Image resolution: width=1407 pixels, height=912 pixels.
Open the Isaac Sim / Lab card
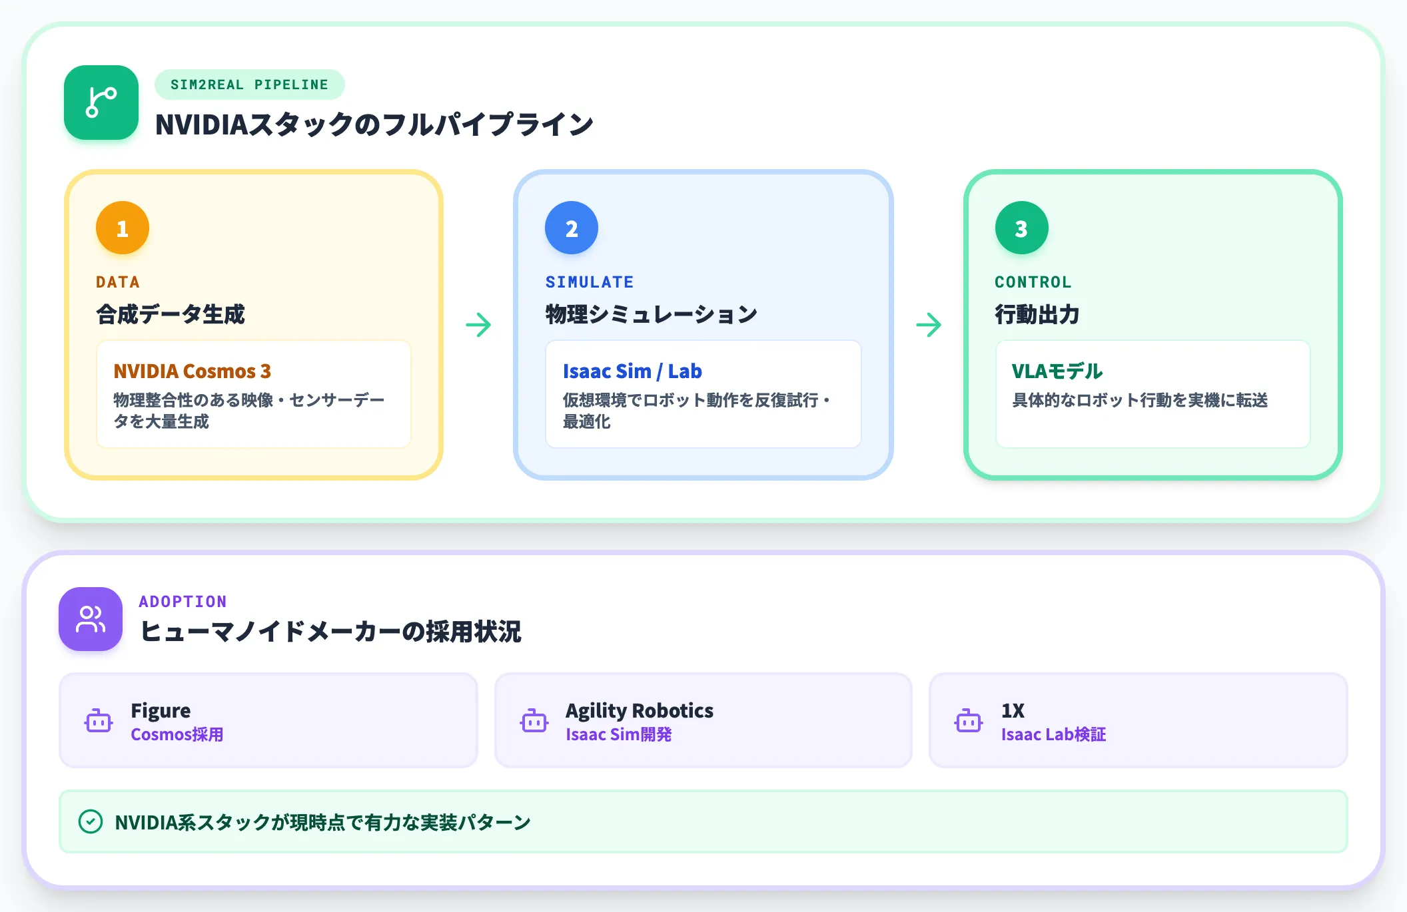click(703, 394)
